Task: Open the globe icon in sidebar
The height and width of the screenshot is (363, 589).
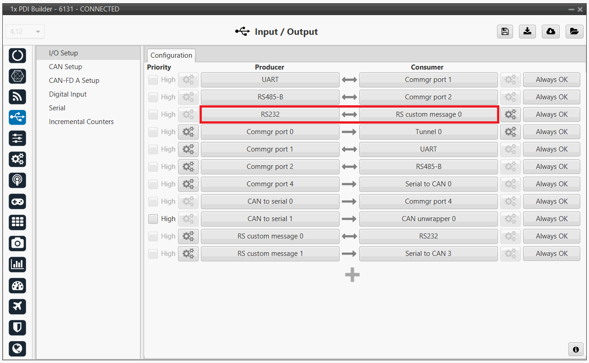Action: click(x=17, y=348)
